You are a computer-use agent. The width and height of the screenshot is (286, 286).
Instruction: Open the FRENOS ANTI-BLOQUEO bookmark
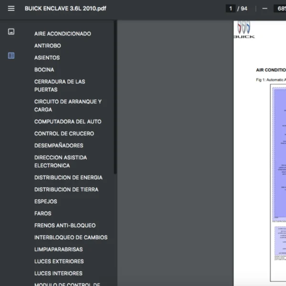65,225
